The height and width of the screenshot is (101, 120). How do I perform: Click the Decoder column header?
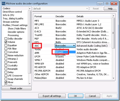tap(65, 16)
